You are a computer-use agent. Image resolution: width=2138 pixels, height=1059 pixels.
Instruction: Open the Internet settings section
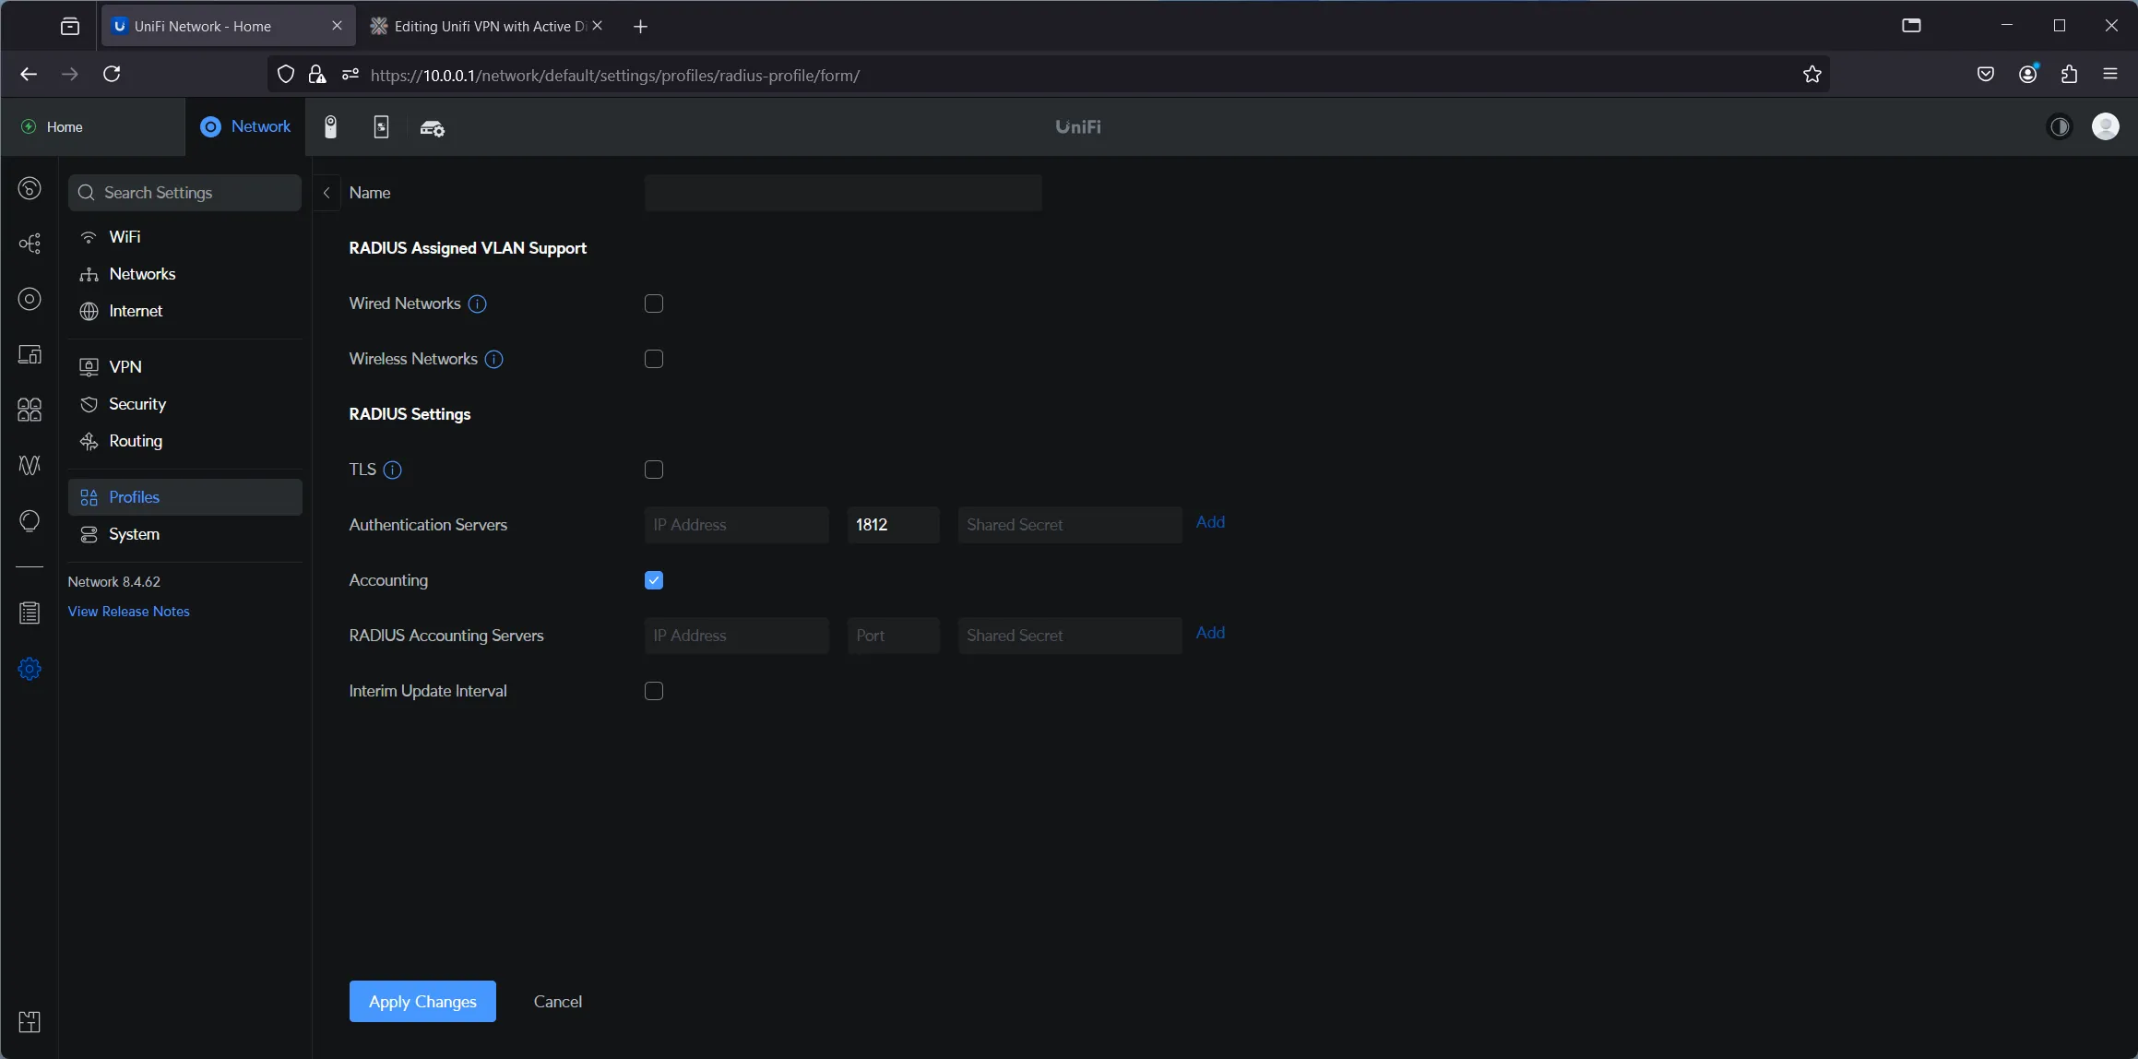click(184, 311)
